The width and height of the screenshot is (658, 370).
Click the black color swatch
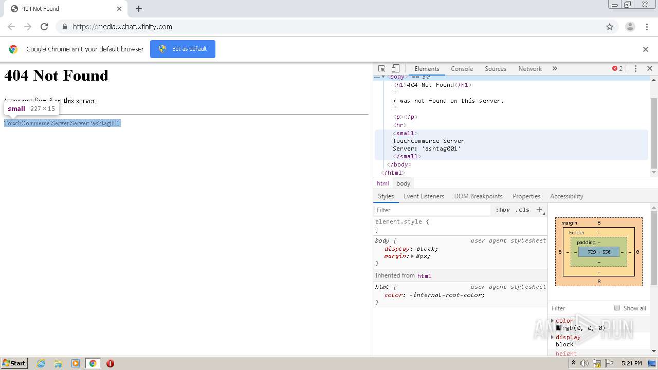(x=558, y=328)
